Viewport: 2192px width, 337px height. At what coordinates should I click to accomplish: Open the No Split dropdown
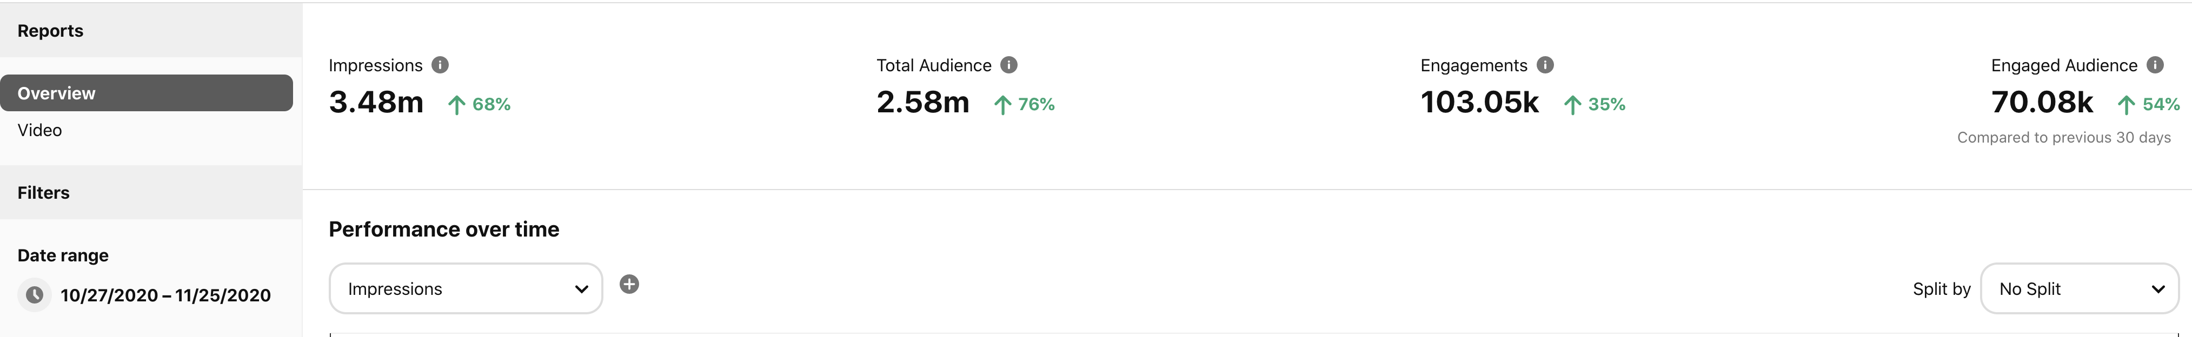pos(2080,288)
